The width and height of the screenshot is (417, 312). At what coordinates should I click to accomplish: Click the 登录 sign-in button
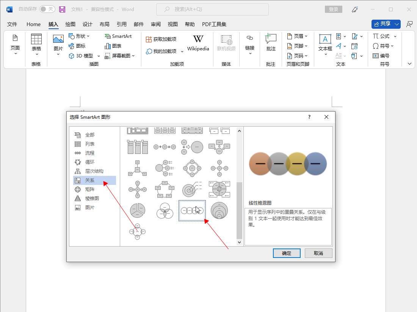tap(334, 9)
